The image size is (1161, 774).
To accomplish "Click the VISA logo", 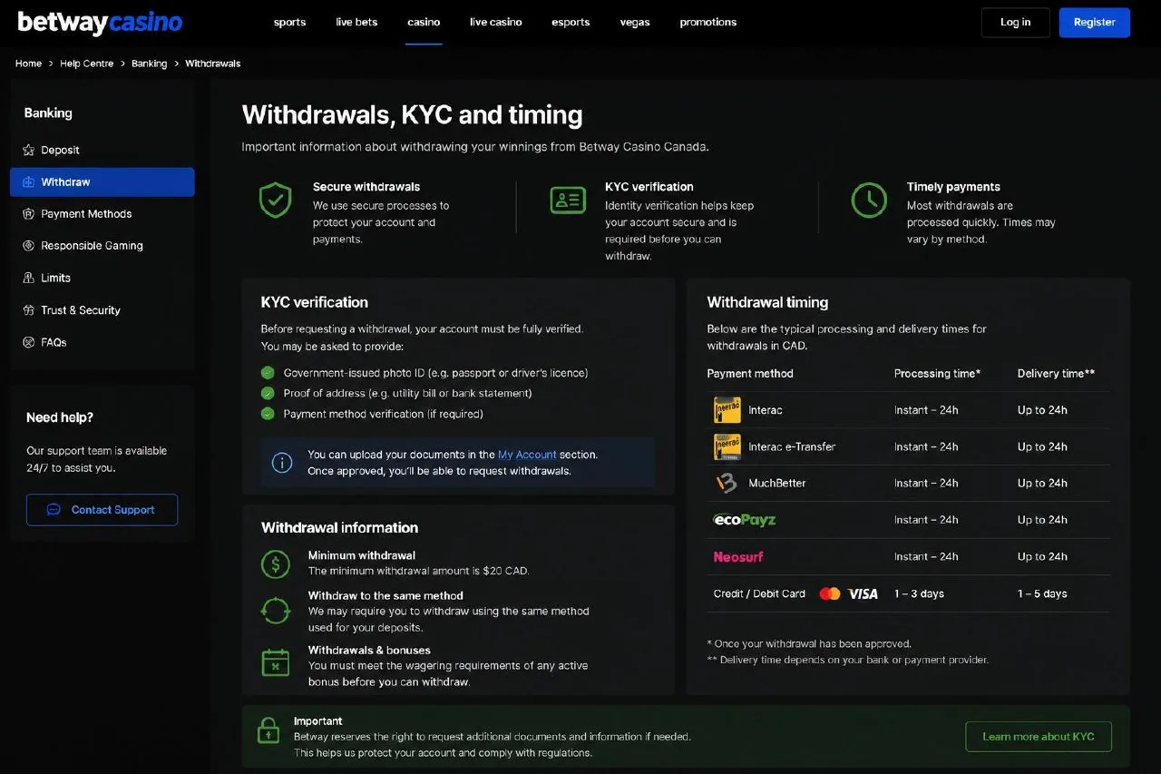I will (863, 593).
